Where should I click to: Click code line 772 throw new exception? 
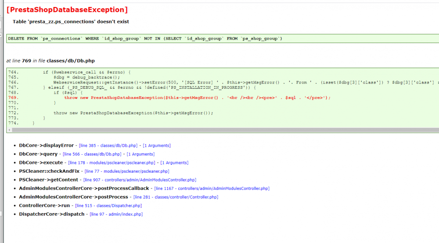tap(133, 113)
